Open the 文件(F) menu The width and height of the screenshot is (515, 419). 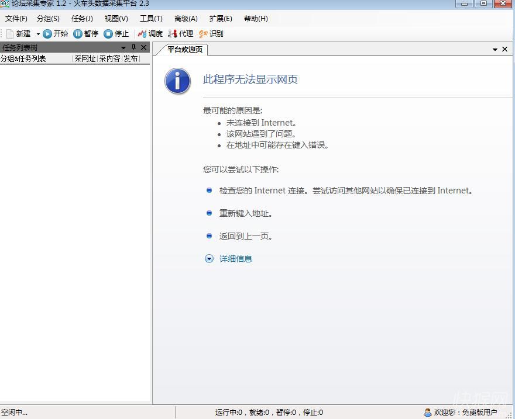[16, 19]
